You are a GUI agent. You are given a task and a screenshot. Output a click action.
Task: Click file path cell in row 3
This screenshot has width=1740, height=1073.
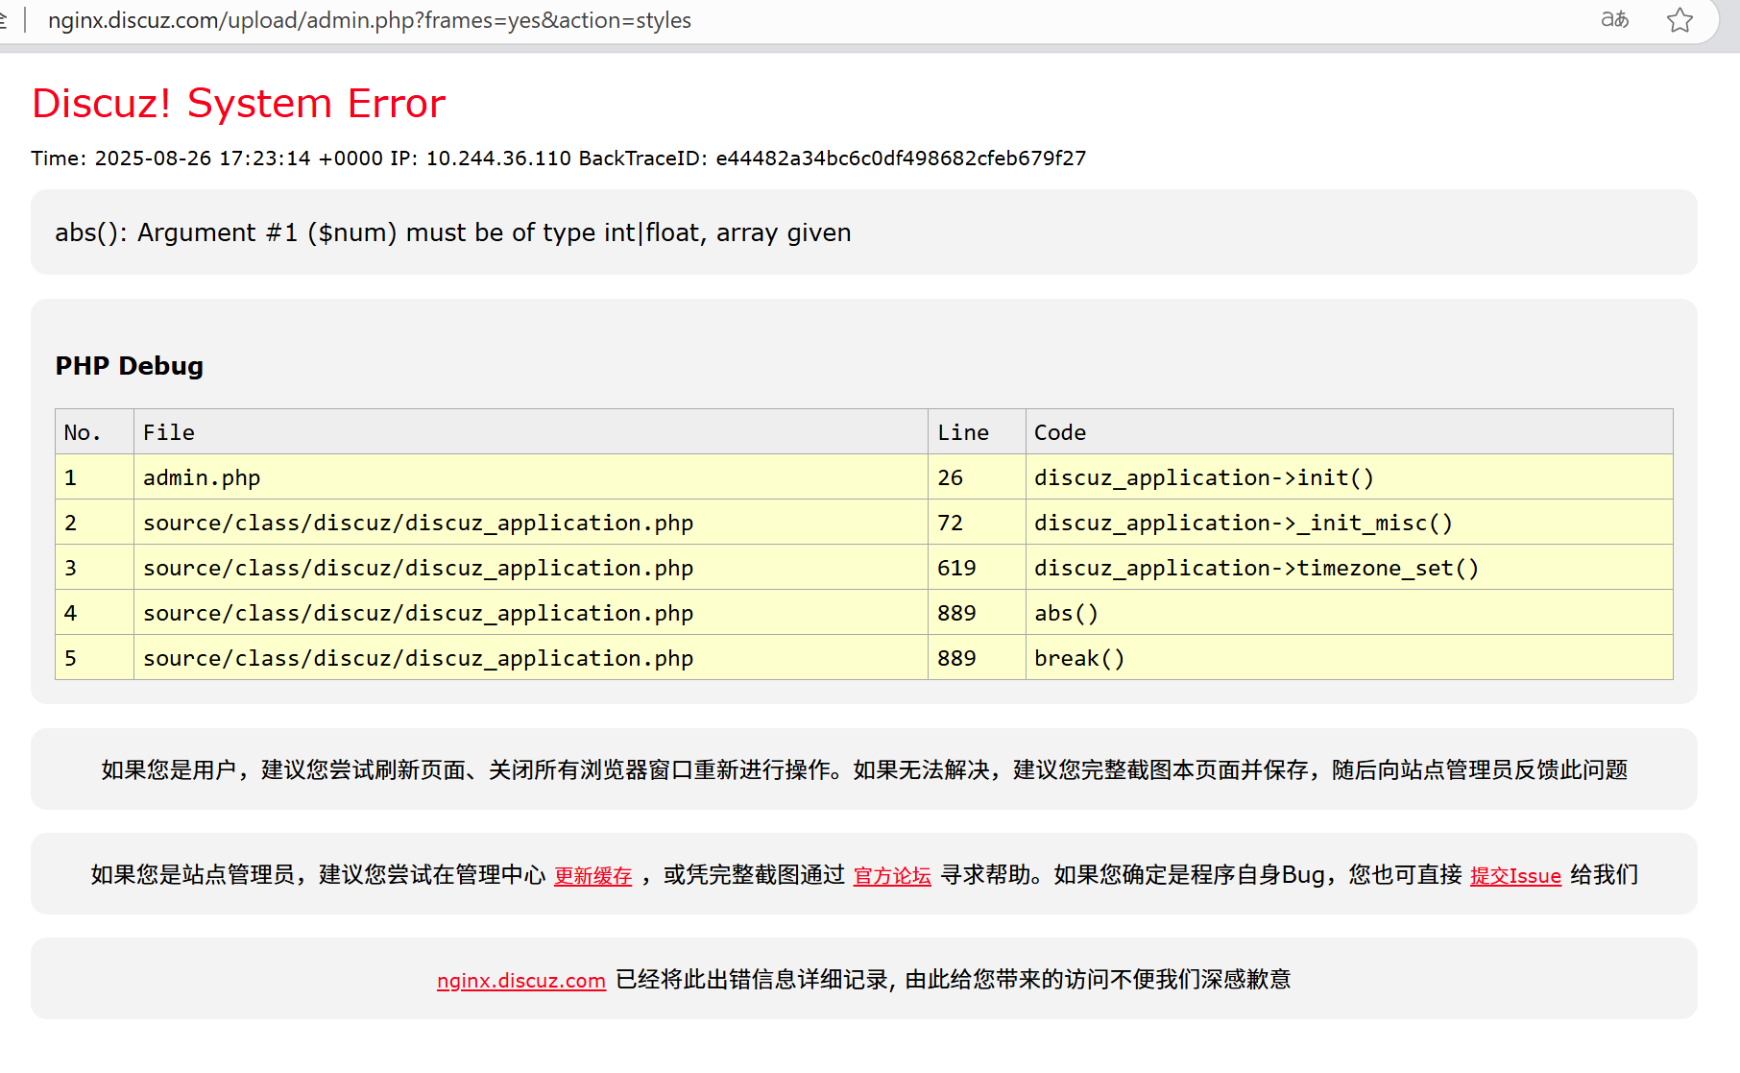tap(531, 568)
